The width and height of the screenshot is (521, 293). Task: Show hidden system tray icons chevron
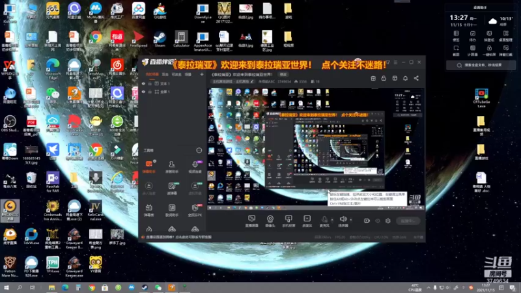(x=429, y=288)
